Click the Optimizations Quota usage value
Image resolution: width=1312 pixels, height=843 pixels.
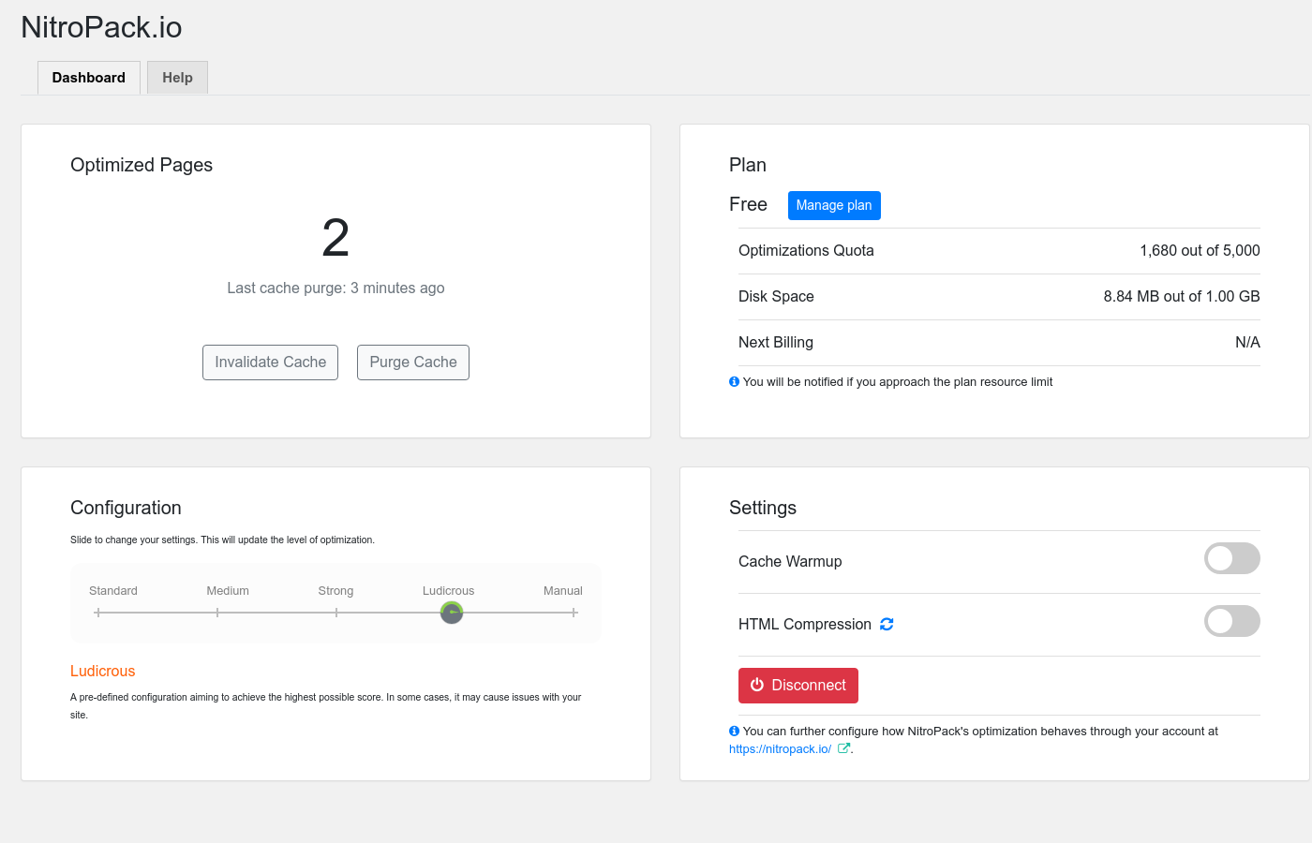1200,250
